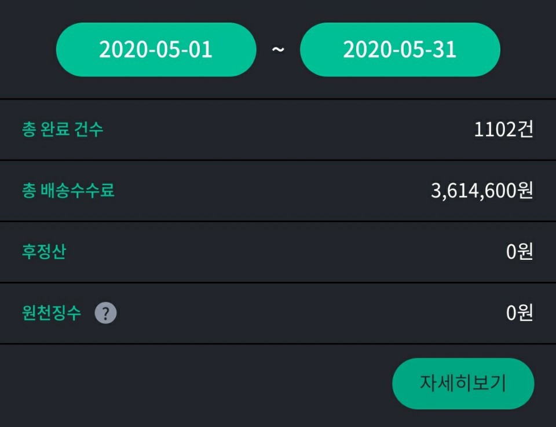Click the 1102건 completed count value
Viewport: 556px width, 427px height.
[x=503, y=130]
